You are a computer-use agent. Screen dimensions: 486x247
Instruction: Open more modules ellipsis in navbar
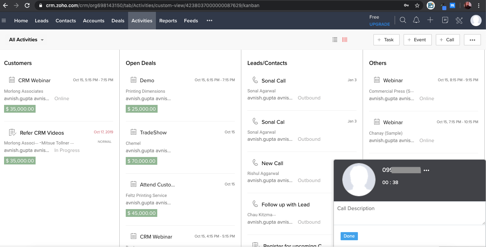pyautogui.click(x=209, y=20)
